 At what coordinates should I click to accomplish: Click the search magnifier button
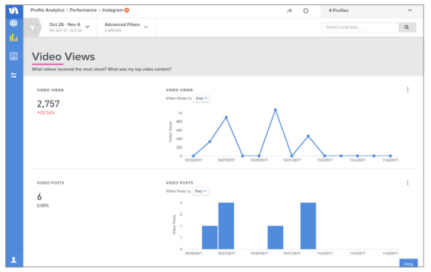coord(406,27)
